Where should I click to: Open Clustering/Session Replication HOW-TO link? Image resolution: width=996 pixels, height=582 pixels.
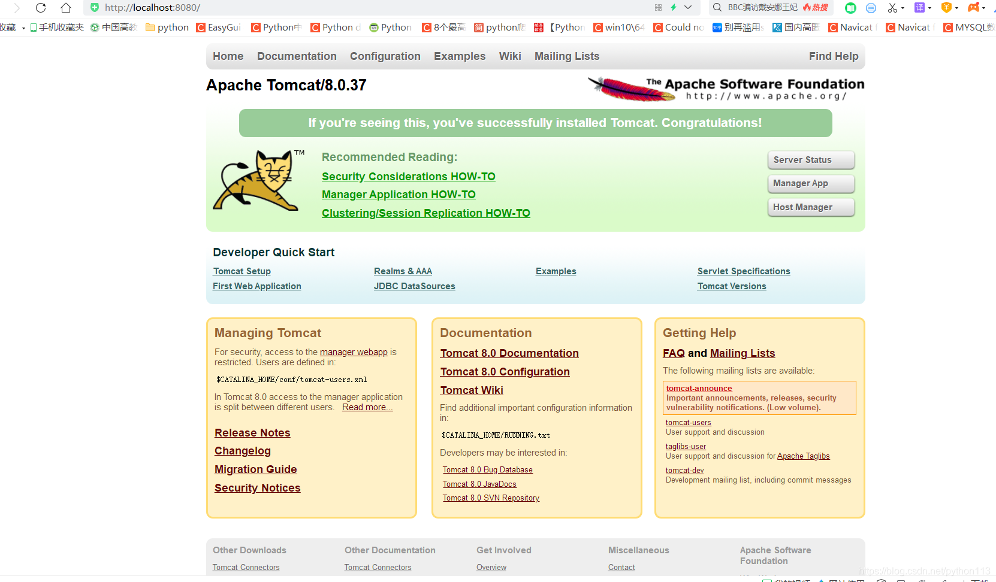coord(426,213)
